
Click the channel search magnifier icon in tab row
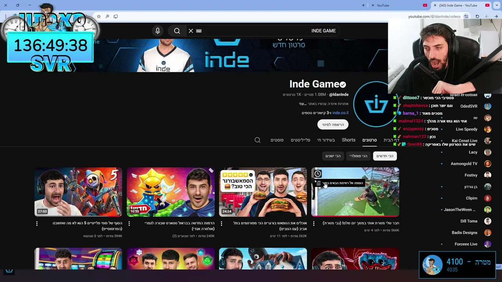[258, 140]
